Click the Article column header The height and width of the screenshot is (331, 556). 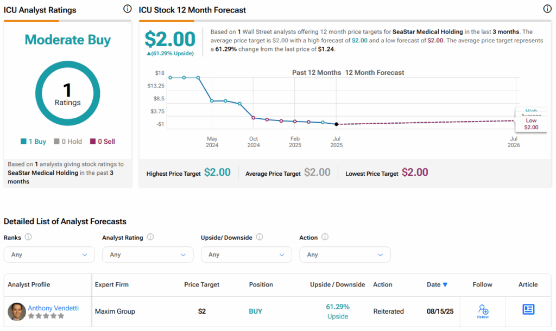pos(528,284)
